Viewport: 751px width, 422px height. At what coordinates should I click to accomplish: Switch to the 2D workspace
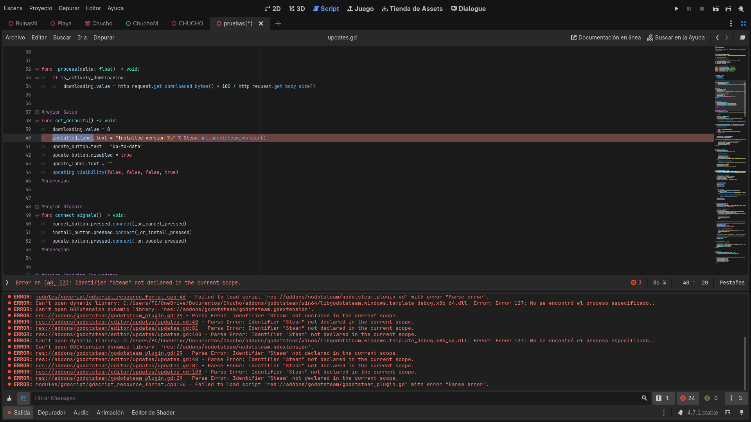point(273,9)
